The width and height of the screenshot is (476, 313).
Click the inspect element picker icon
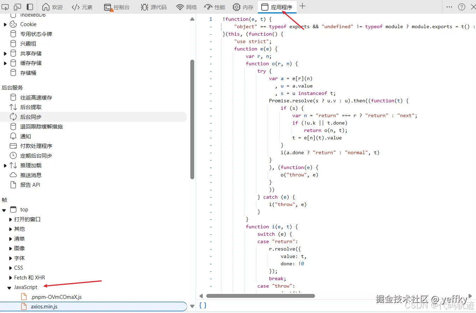tap(5, 7)
